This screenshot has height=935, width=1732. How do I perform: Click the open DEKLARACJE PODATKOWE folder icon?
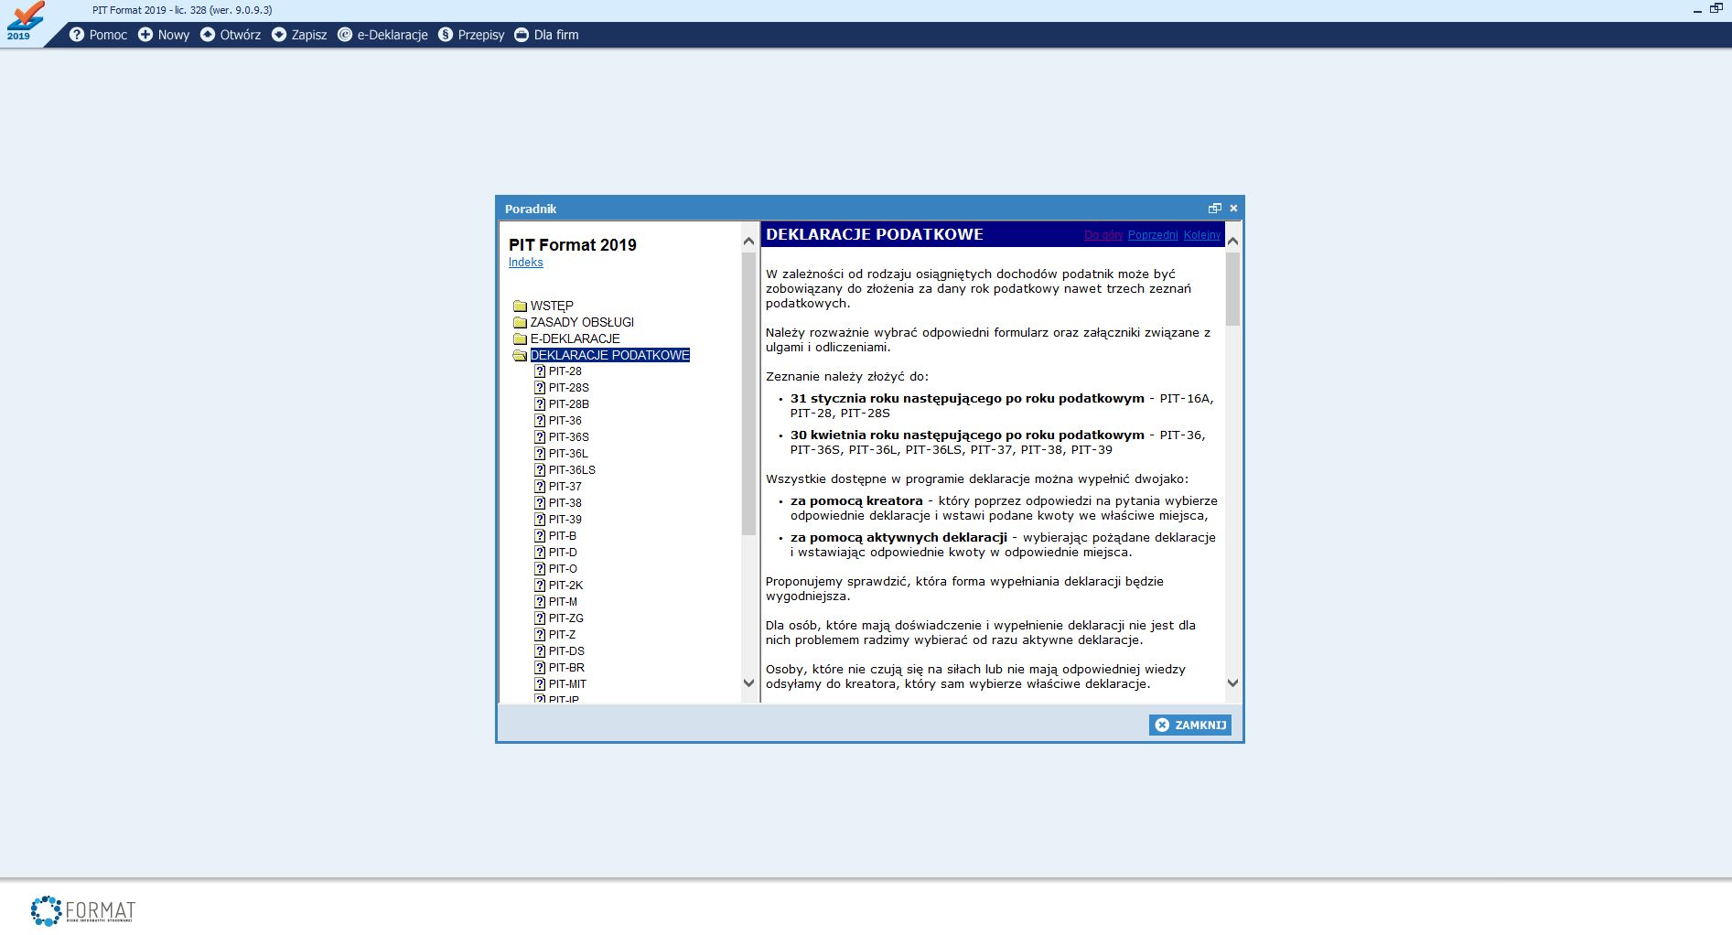click(x=520, y=355)
